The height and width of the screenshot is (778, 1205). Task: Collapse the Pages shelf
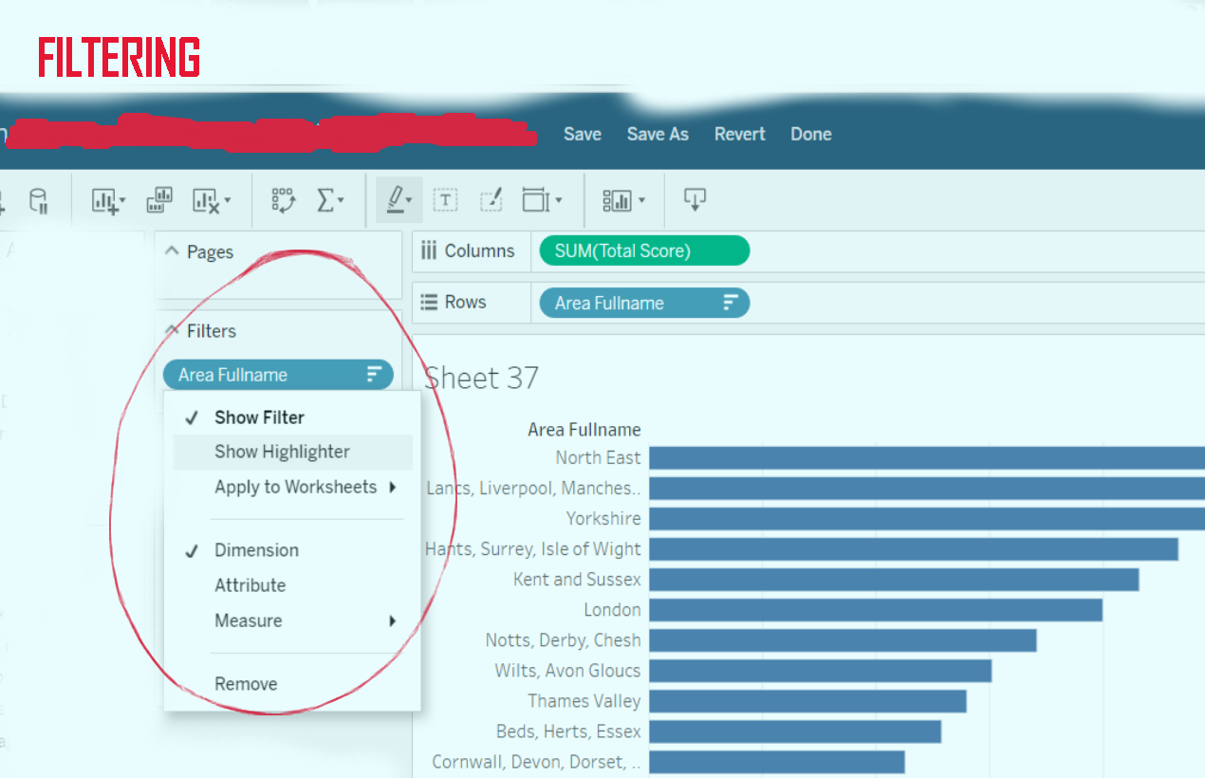coord(172,251)
